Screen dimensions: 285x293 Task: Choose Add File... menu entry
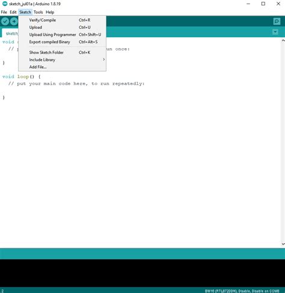click(62, 67)
